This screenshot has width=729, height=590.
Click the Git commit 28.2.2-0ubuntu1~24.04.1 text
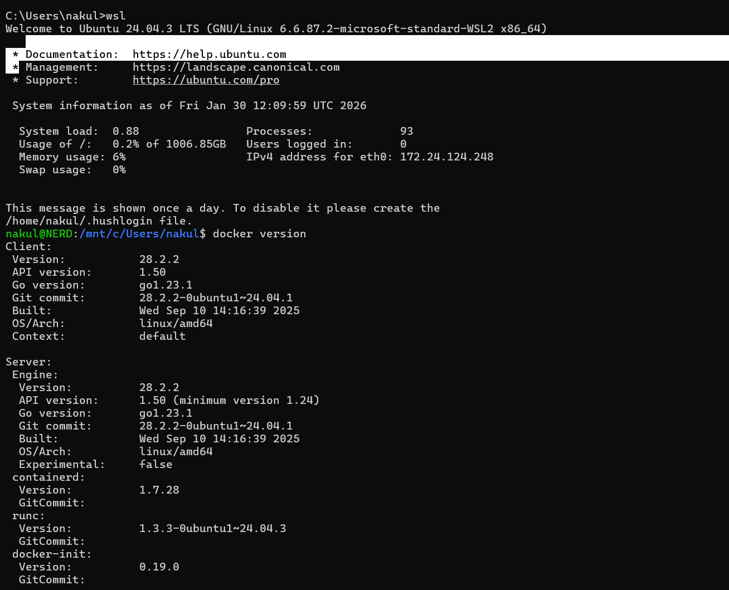[x=216, y=298]
